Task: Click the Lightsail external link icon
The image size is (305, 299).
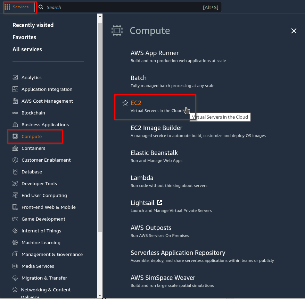Action: [159, 203]
